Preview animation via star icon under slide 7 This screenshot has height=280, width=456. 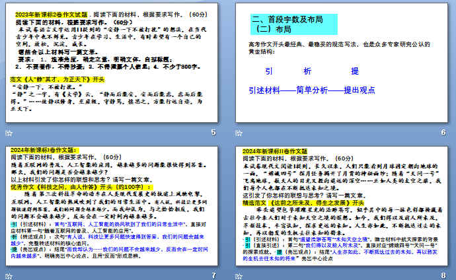tap(9, 275)
